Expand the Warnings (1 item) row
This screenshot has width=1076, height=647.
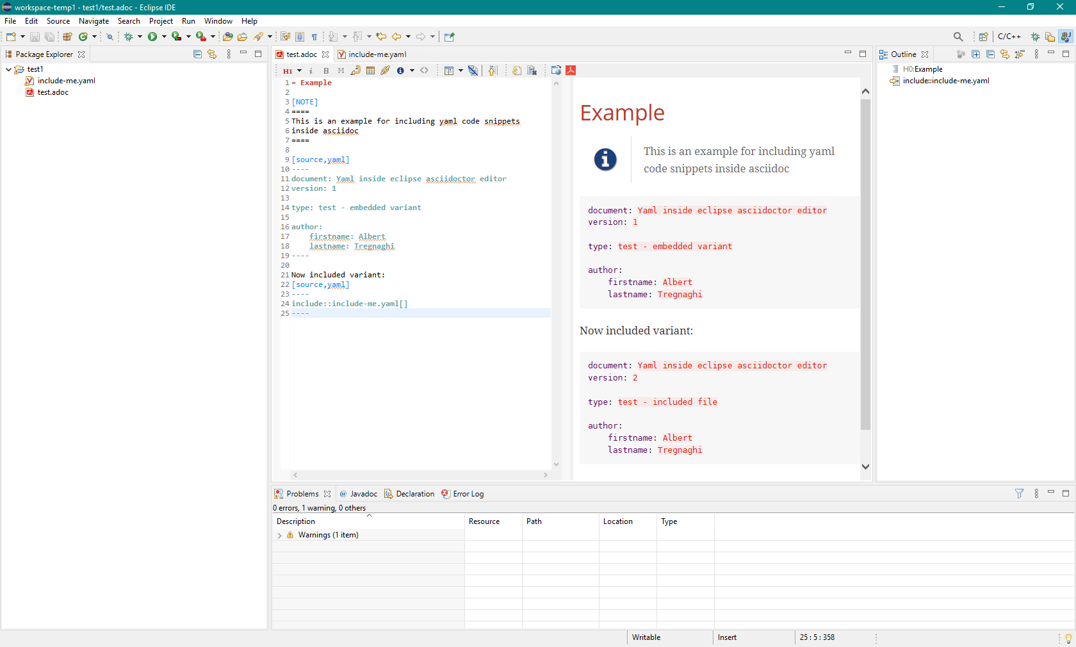pyautogui.click(x=279, y=536)
